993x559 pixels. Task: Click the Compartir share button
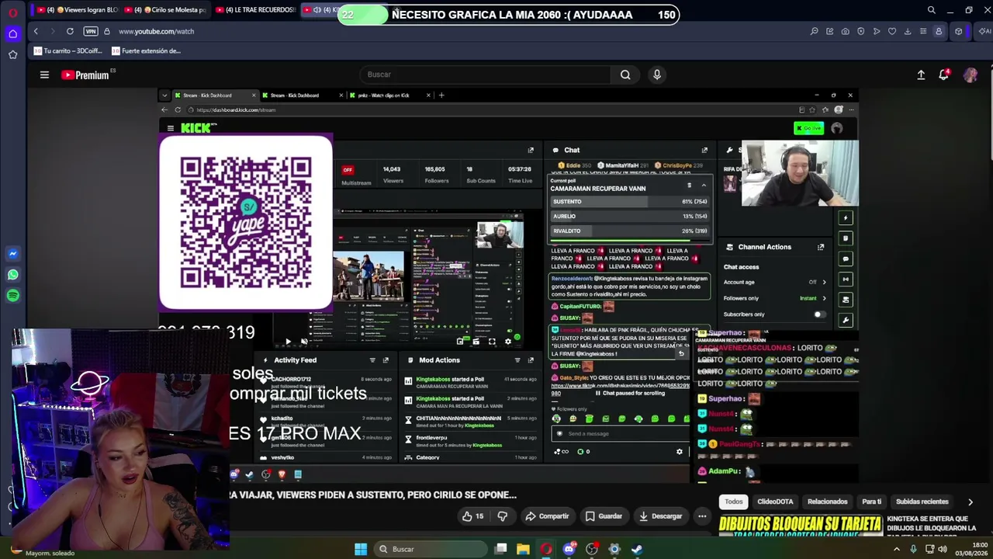click(547, 516)
